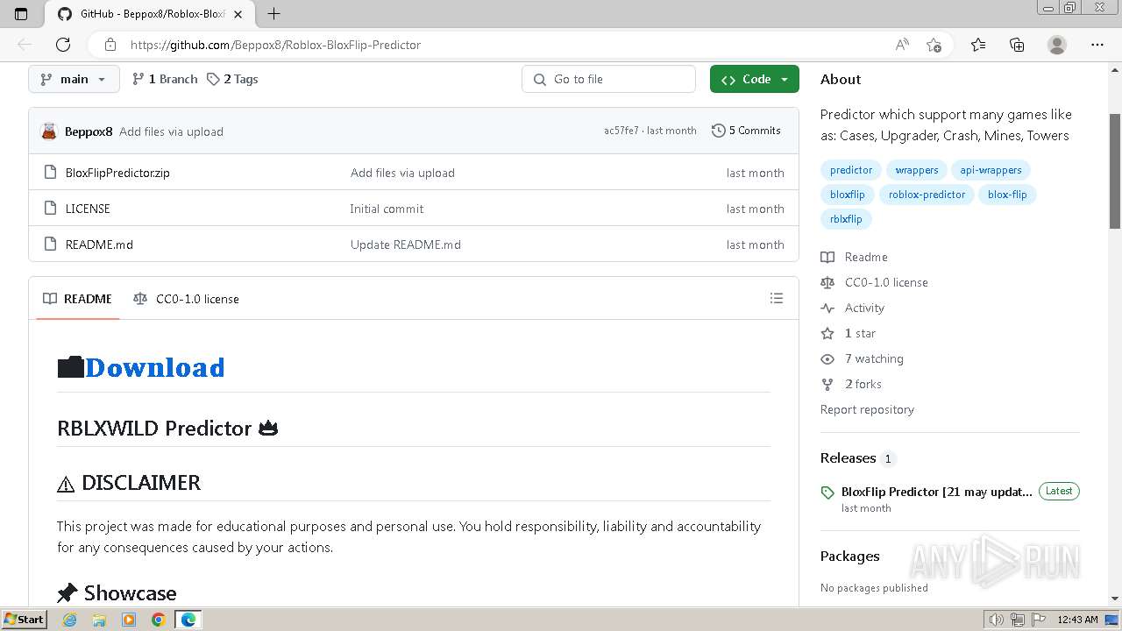
Task: Click the Read aloud icon in address bar
Action: [902, 45]
